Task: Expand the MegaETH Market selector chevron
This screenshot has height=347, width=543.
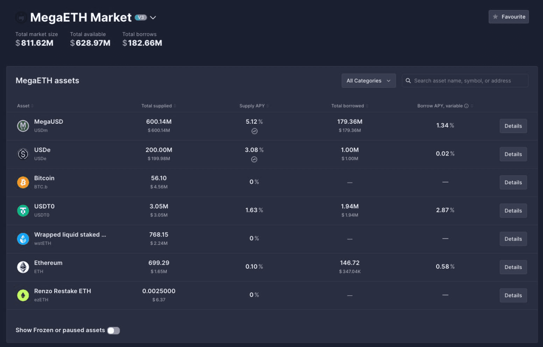Action: (153, 17)
